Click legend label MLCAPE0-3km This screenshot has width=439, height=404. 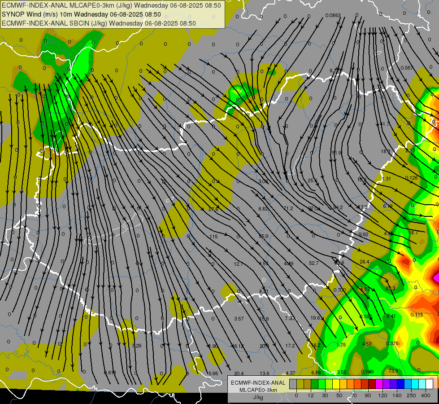[x=258, y=390]
